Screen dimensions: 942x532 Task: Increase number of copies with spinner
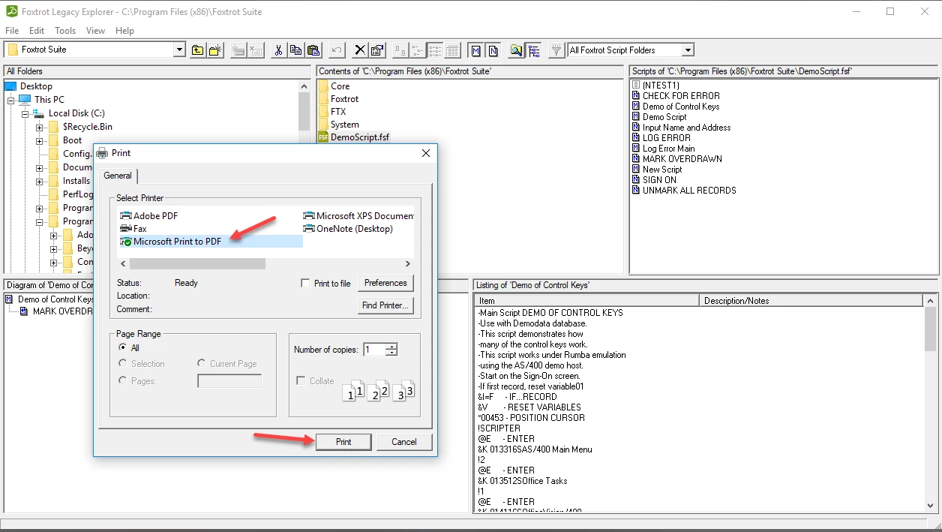[391, 347]
